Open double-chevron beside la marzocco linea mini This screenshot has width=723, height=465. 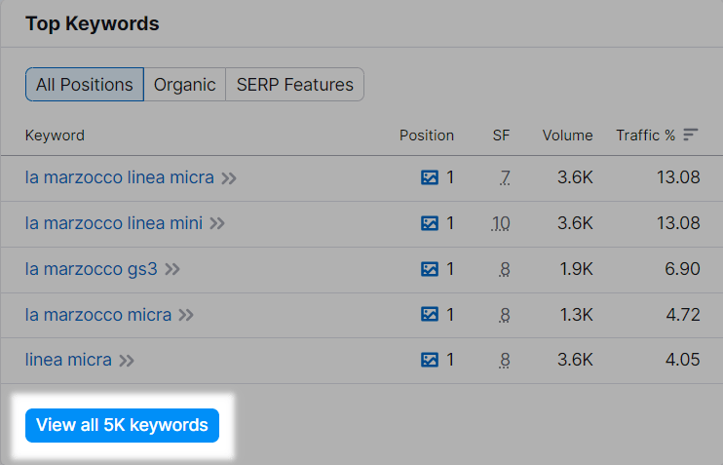pos(217,223)
